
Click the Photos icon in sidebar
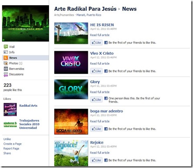6,63
